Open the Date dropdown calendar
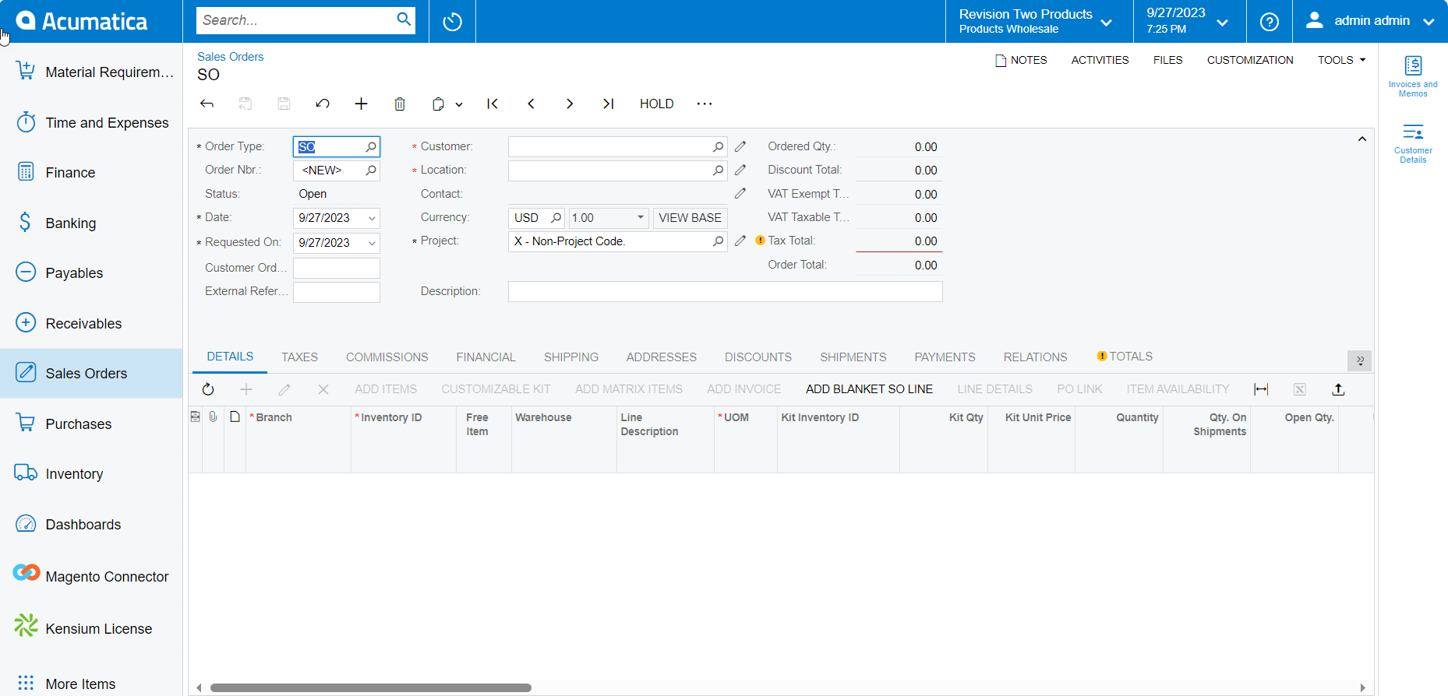 (x=372, y=219)
